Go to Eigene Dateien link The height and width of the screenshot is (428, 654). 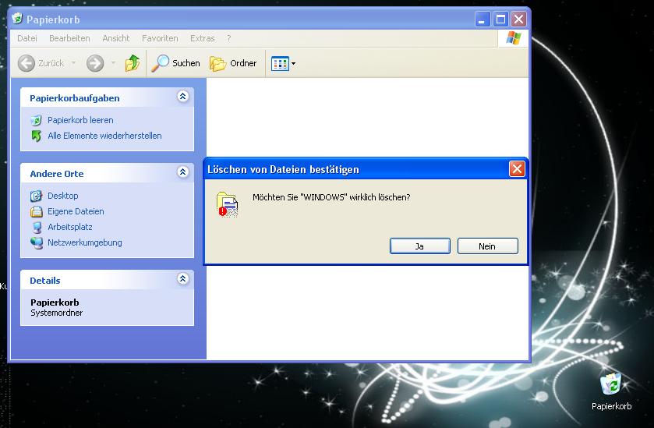76,211
